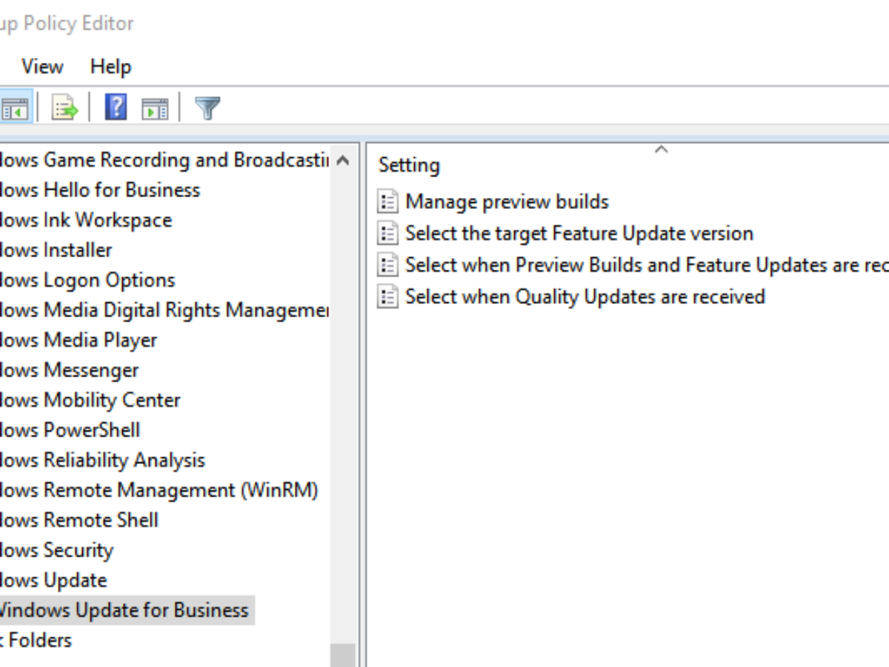This screenshot has height=667, width=889.
Task: Open the View menu
Action: coord(42,67)
